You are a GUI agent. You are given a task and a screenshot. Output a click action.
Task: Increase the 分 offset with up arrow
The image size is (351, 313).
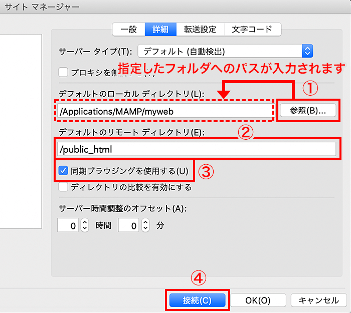point(145,223)
